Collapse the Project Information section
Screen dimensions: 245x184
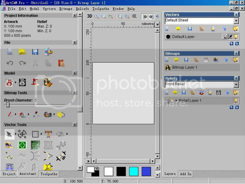coord(75,15)
